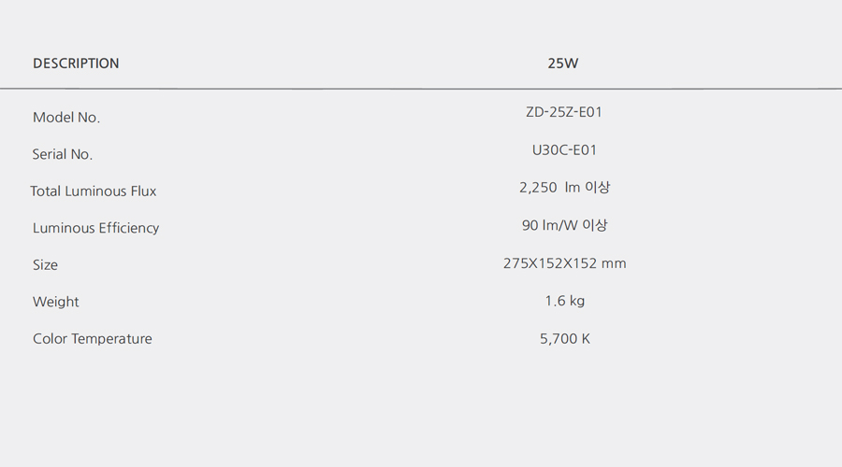Click the U30C-E01 serial value

(564, 150)
